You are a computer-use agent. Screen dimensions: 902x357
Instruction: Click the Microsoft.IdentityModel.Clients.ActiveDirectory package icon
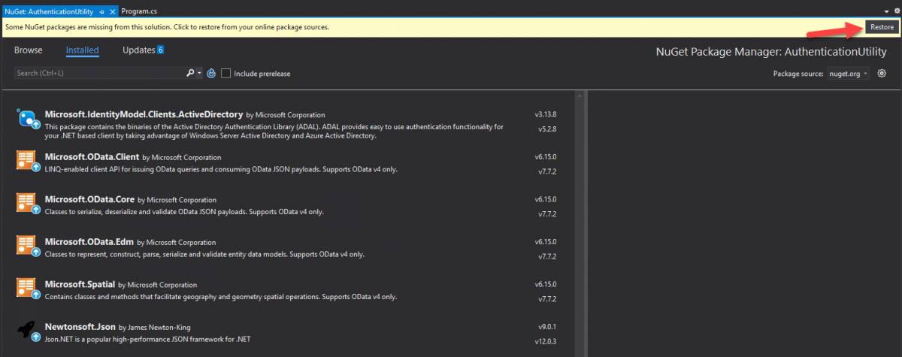pos(26,119)
